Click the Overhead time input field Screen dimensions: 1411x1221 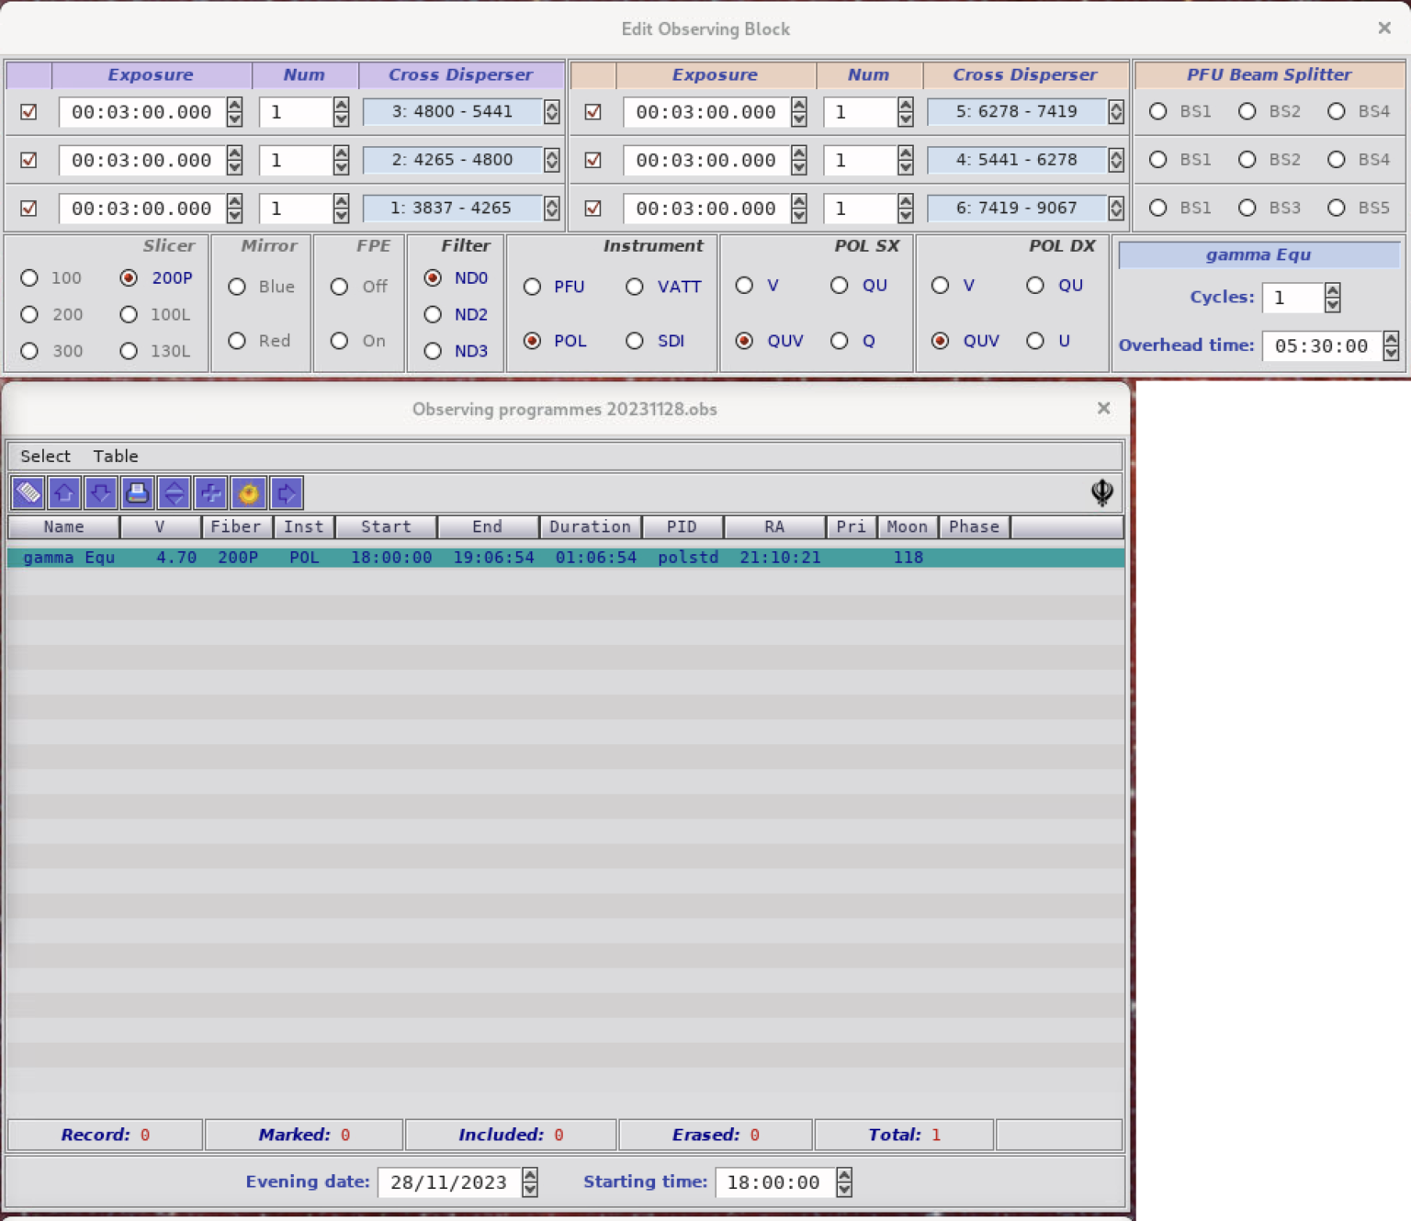tap(1321, 346)
